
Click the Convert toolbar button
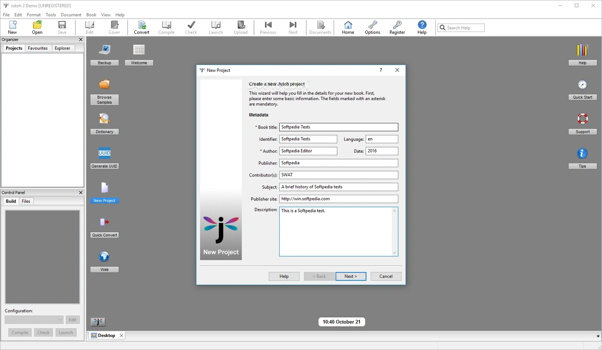[x=142, y=27]
